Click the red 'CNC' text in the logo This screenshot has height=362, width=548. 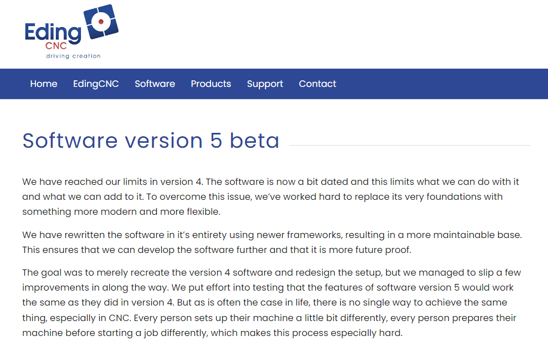pyautogui.click(x=57, y=46)
